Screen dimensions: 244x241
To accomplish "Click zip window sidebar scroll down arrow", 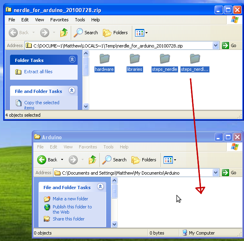I will coord(86,106).
